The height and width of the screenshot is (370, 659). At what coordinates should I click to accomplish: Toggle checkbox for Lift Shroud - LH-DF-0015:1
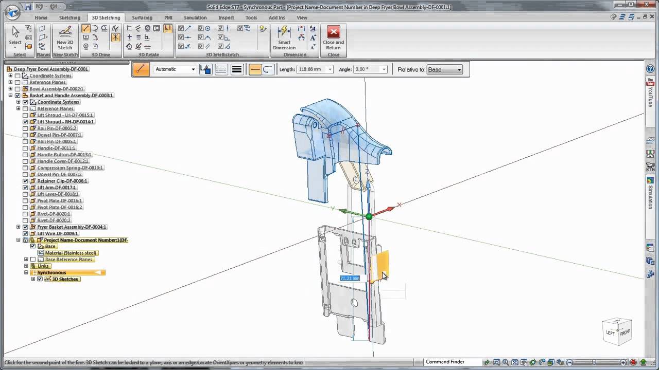pyautogui.click(x=25, y=115)
